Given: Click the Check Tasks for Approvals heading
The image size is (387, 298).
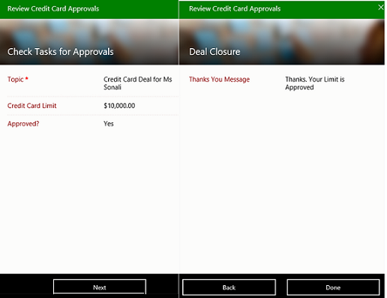Looking at the screenshot, I should 61,52.
